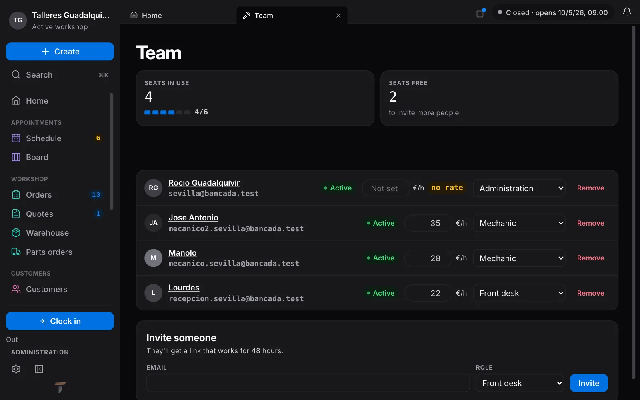Click the Home house icon in sidebar
Screen dimensions: 640x400
tap(16, 101)
